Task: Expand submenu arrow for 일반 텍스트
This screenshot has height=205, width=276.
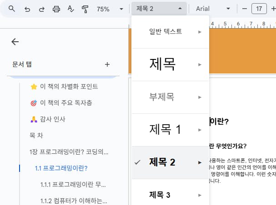Action: 200,32
